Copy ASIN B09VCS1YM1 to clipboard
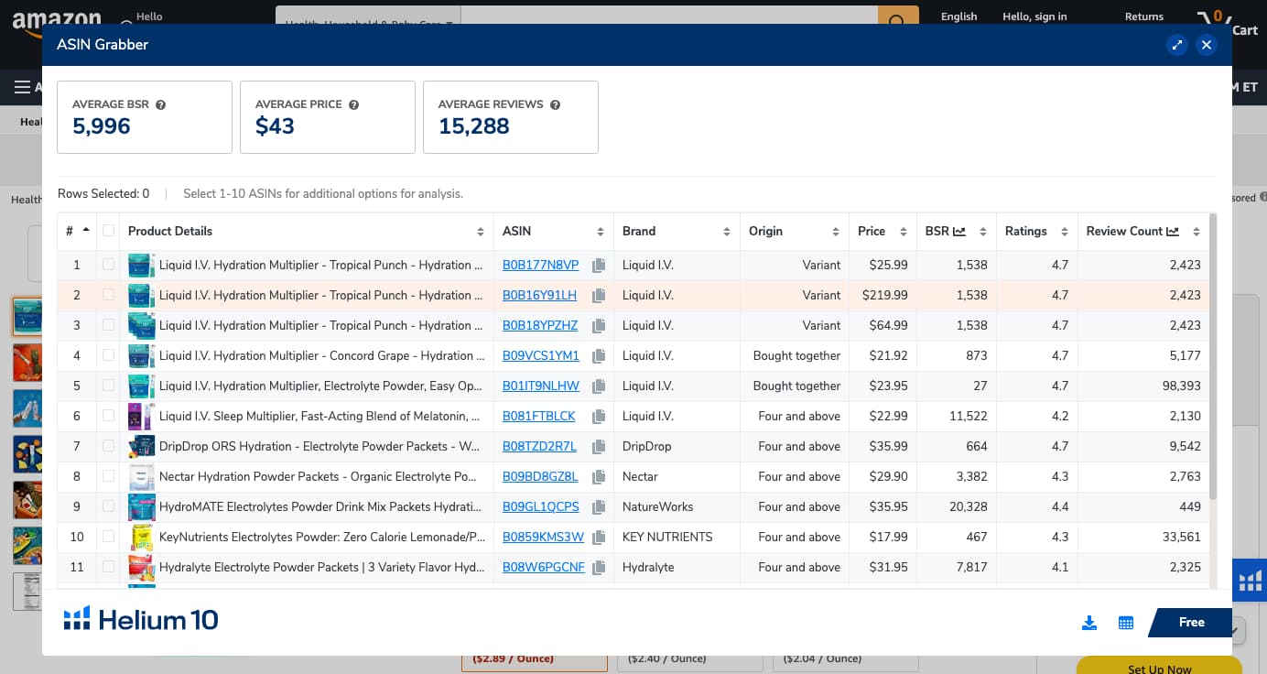 599,356
